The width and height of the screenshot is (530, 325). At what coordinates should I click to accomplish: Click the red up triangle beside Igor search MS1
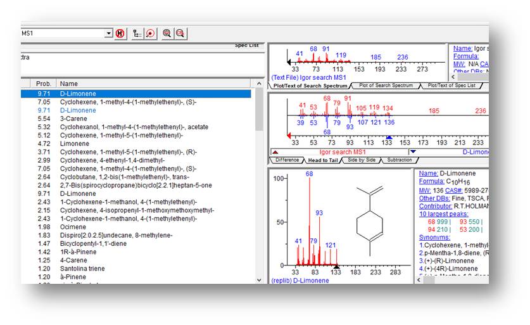point(275,152)
